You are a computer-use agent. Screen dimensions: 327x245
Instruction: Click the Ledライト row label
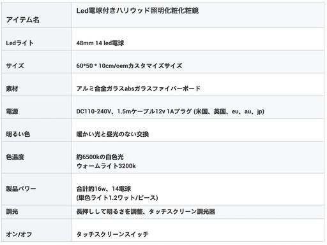(20, 43)
